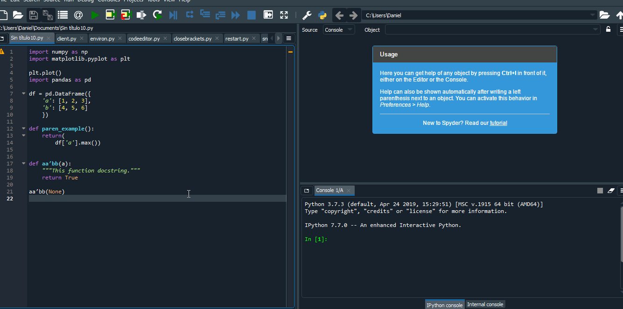Switch to the Internal console tab

(485, 304)
